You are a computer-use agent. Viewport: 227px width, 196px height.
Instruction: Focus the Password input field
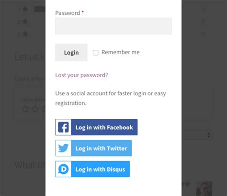tap(113, 26)
